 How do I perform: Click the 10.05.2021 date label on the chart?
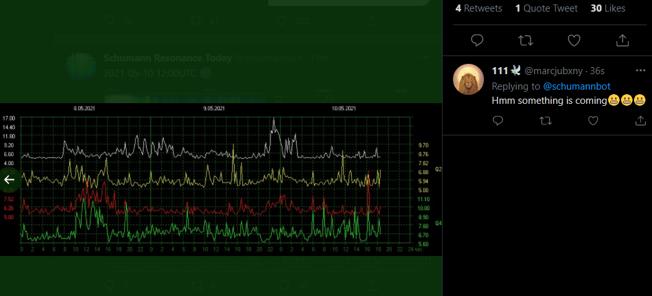(344, 109)
